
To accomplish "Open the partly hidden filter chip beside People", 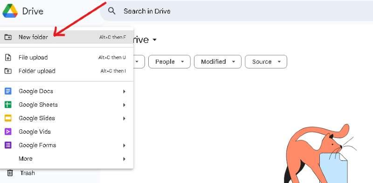I will coord(139,62).
